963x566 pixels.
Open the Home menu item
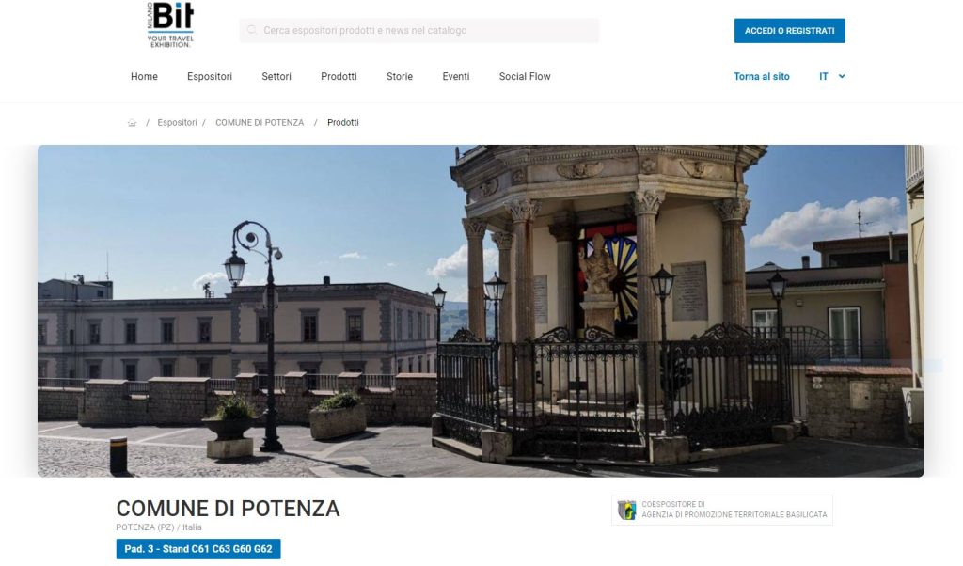144,77
